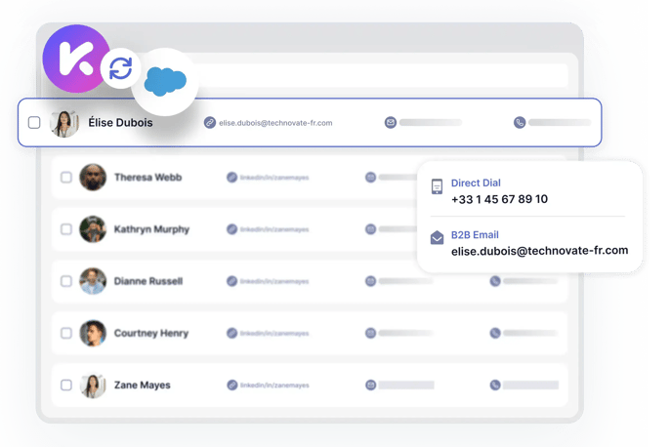The width and height of the screenshot is (671, 447).
Task: Click the name Zane Mayes
Action: pos(142,386)
